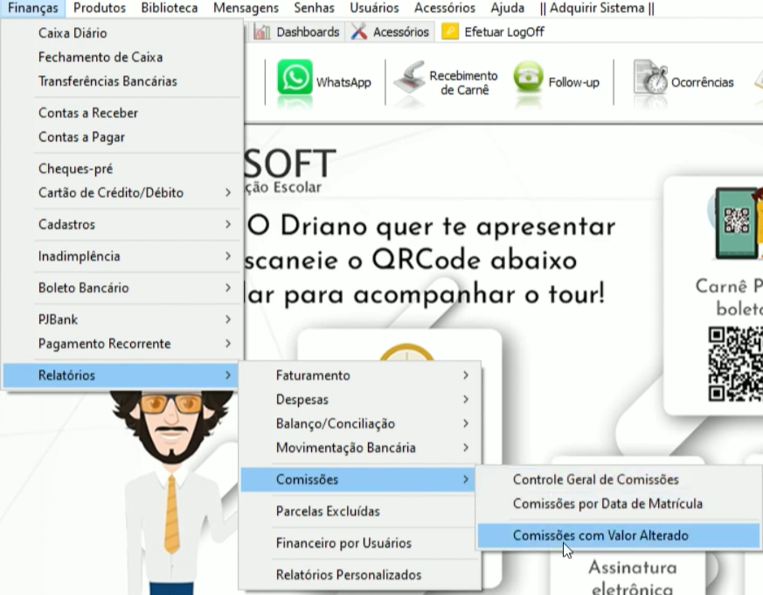The image size is (763, 595).
Task: Open Contas a Receber
Action: [x=121, y=113]
